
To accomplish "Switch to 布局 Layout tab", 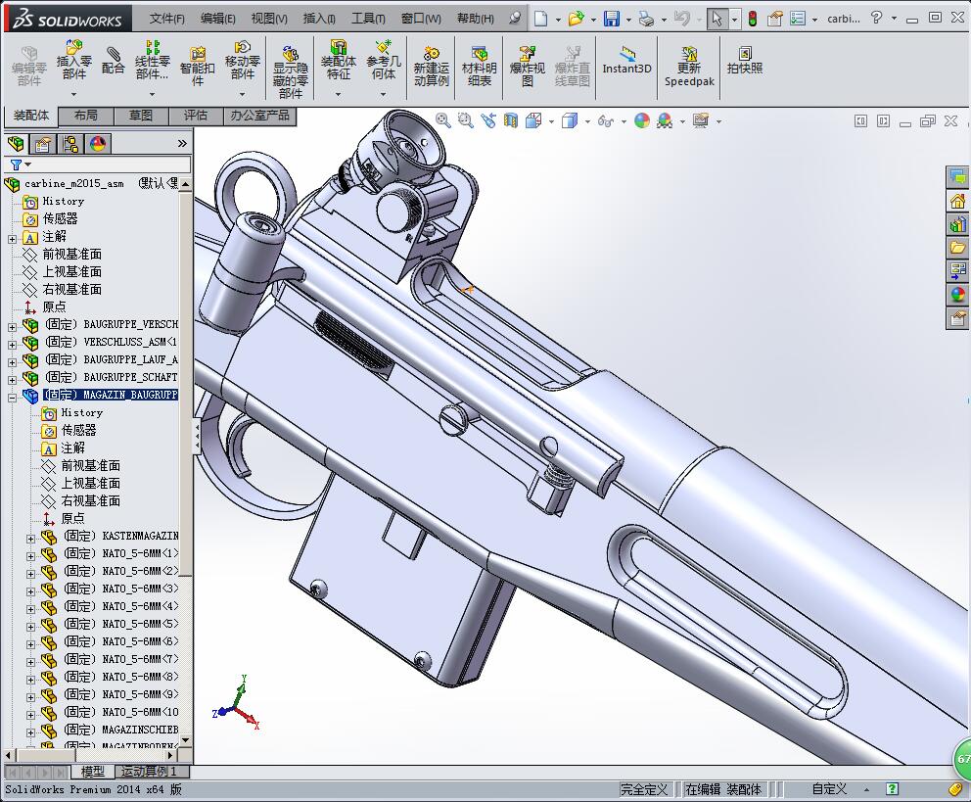I will click(85, 116).
